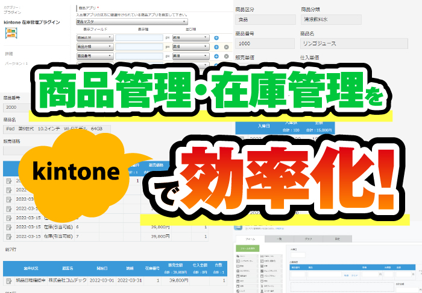The image size is (422, 293).
Task: Click the 取得 lookup link
Action: coord(346,275)
